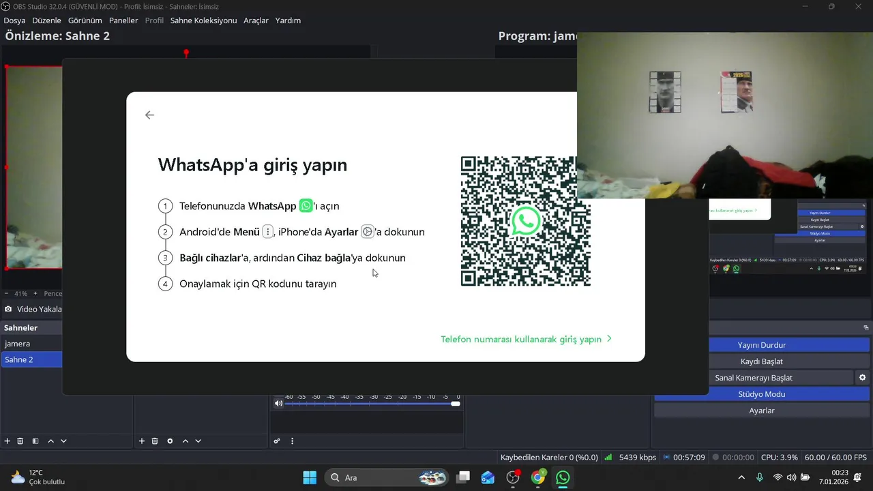This screenshot has width=873, height=491.
Task: Open Windows Start menu
Action: click(310, 477)
